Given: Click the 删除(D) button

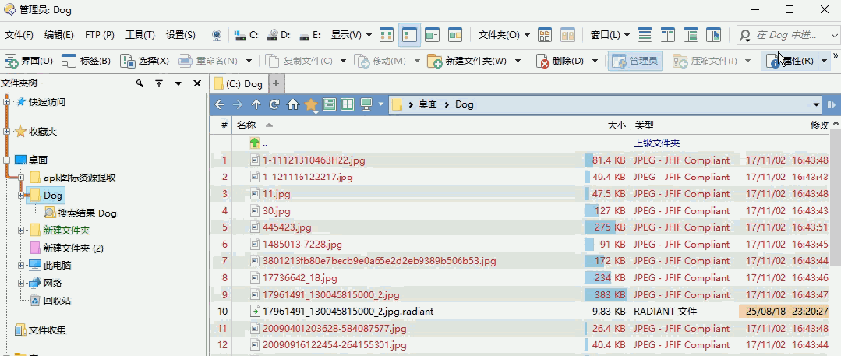Looking at the screenshot, I should 560,61.
